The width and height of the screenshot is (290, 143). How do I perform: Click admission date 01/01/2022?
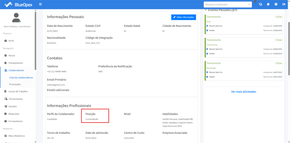(x=91, y=138)
